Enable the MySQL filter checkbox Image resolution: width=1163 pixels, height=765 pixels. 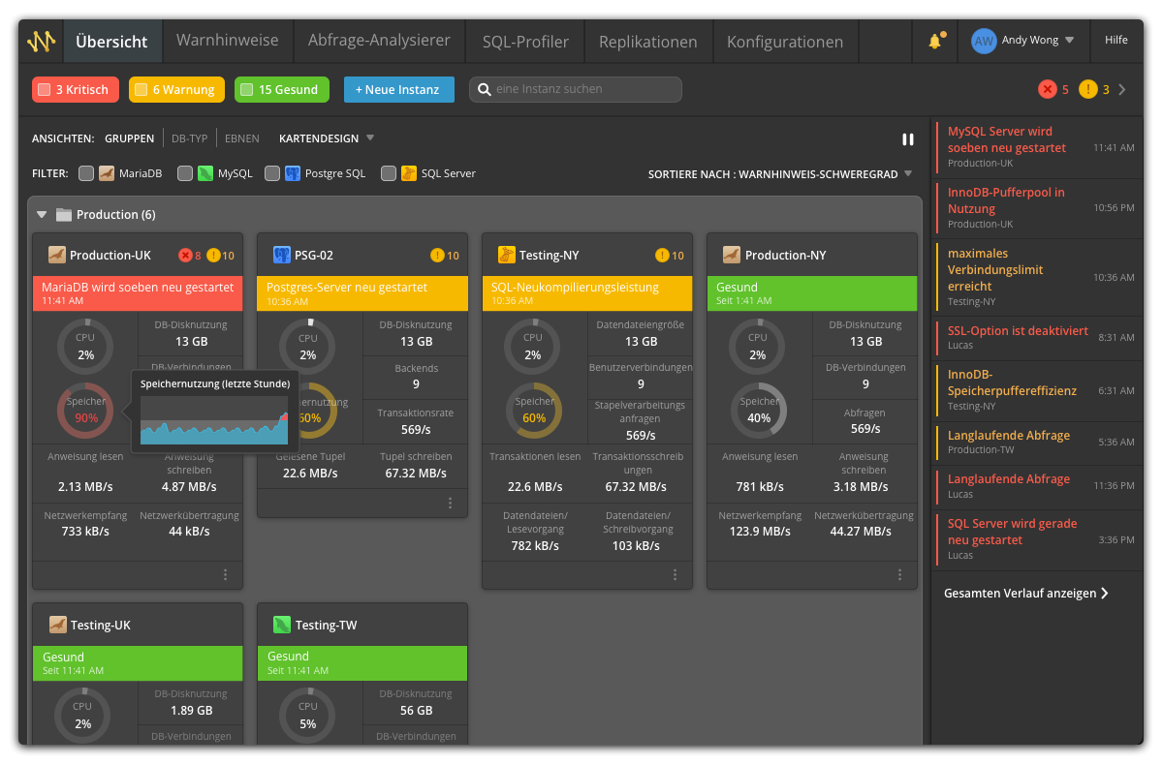click(185, 173)
